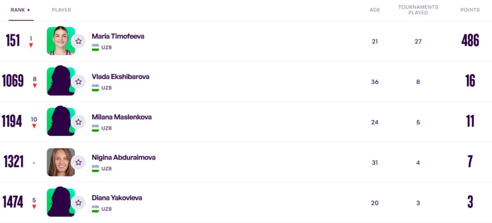Click the red down arrow beside rank 1069
492x223 pixels.
(35, 86)
